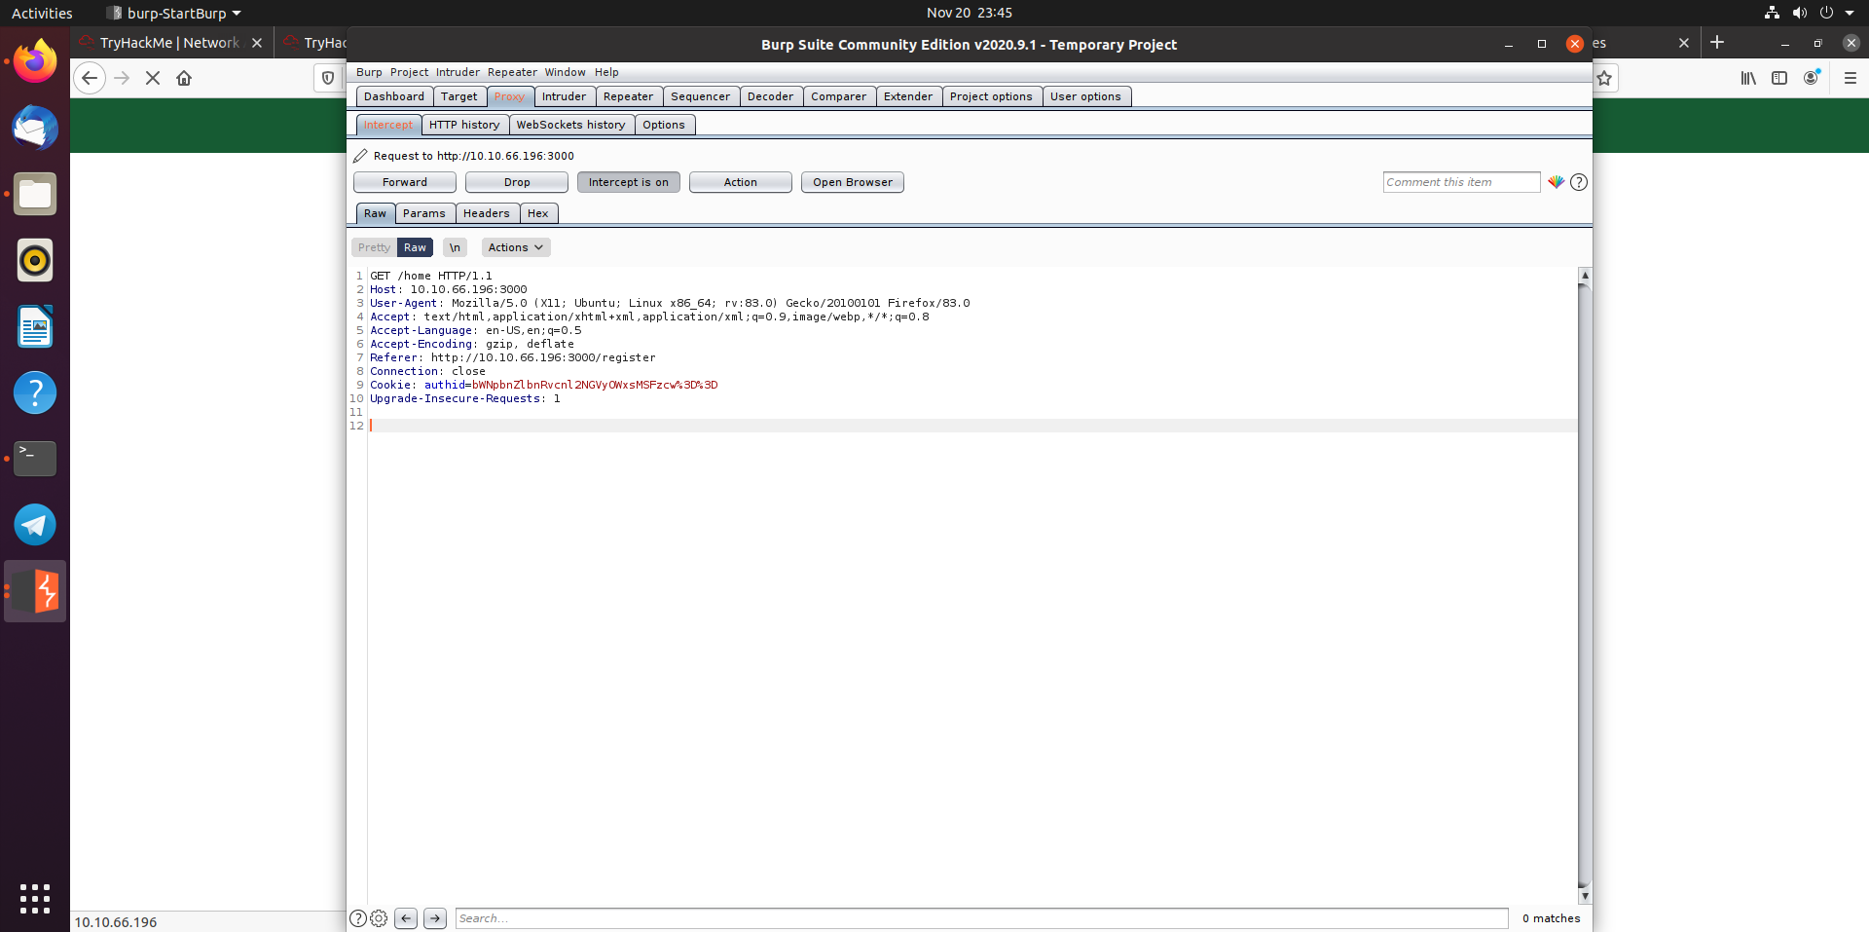Click the Open Browser button
The height and width of the screenshot is (932, 1869).
(853, 182)
